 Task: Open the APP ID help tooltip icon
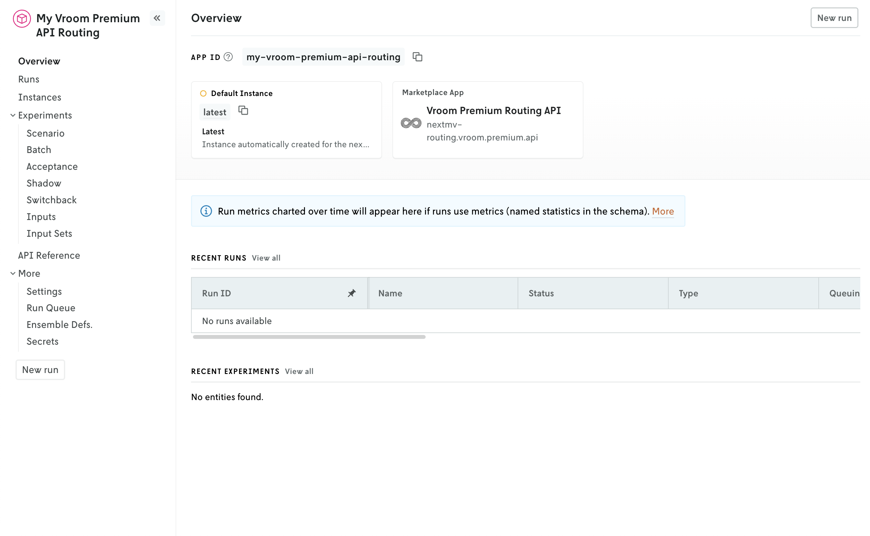[228, 57]
